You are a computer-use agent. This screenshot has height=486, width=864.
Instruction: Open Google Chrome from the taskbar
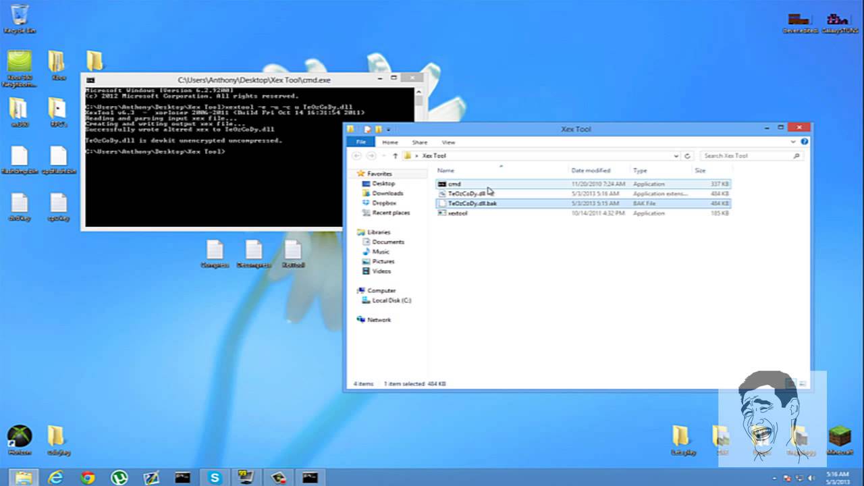tap(88, 478)
